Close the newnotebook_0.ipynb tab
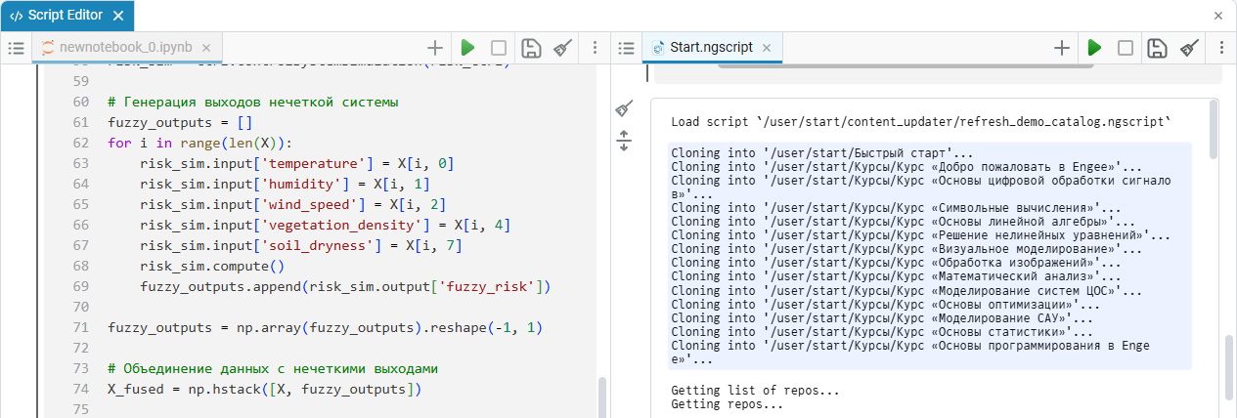The height and width of the screenshot is (418, 1237). tap(206, 47)
